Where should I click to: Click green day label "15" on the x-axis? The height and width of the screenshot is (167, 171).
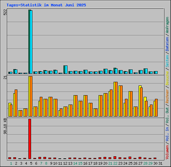[x=80, y=163]
